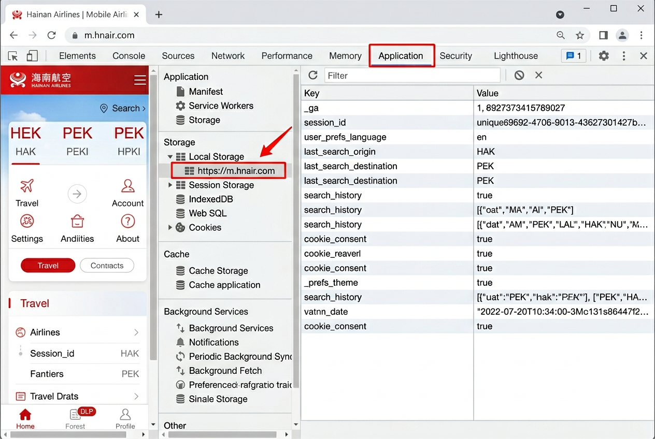
Task: Open zoom magnifier in address bar
Action: [x=561, y=35]
